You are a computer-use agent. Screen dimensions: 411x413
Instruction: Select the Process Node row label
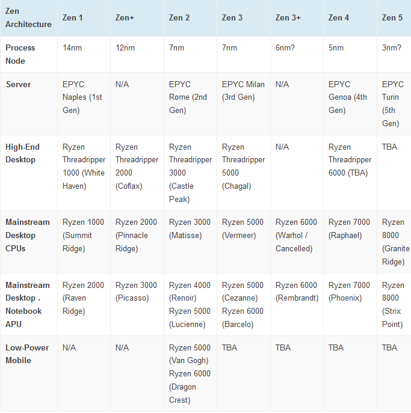(x=20, y=54)
